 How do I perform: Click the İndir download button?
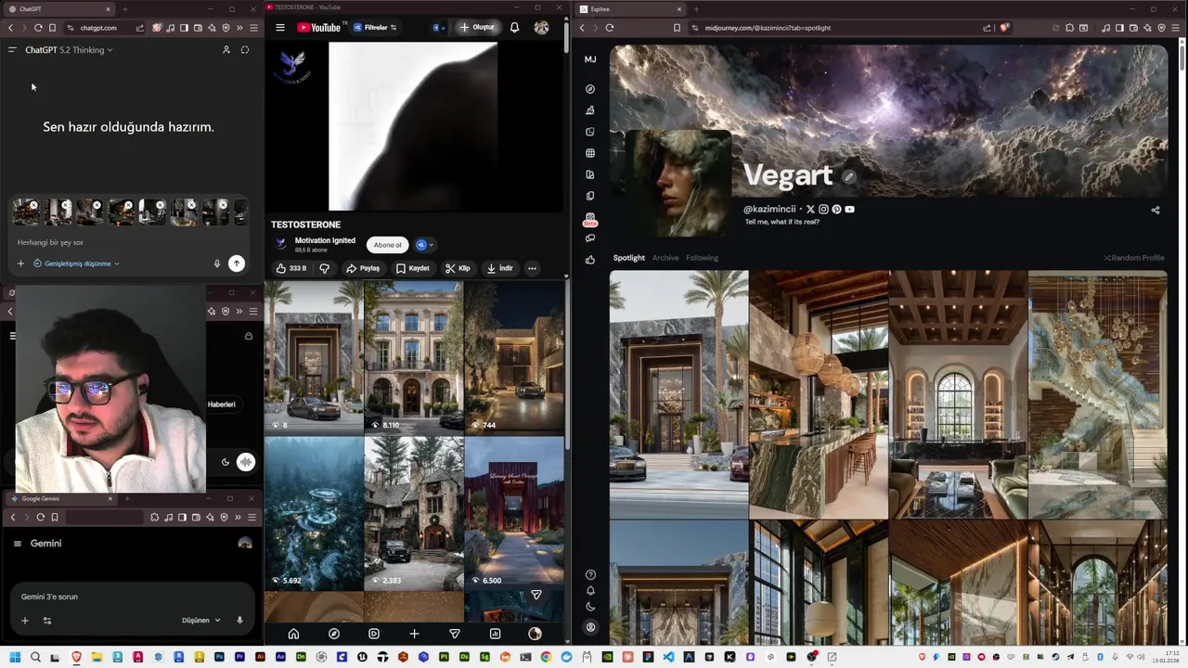click(499, 268)
